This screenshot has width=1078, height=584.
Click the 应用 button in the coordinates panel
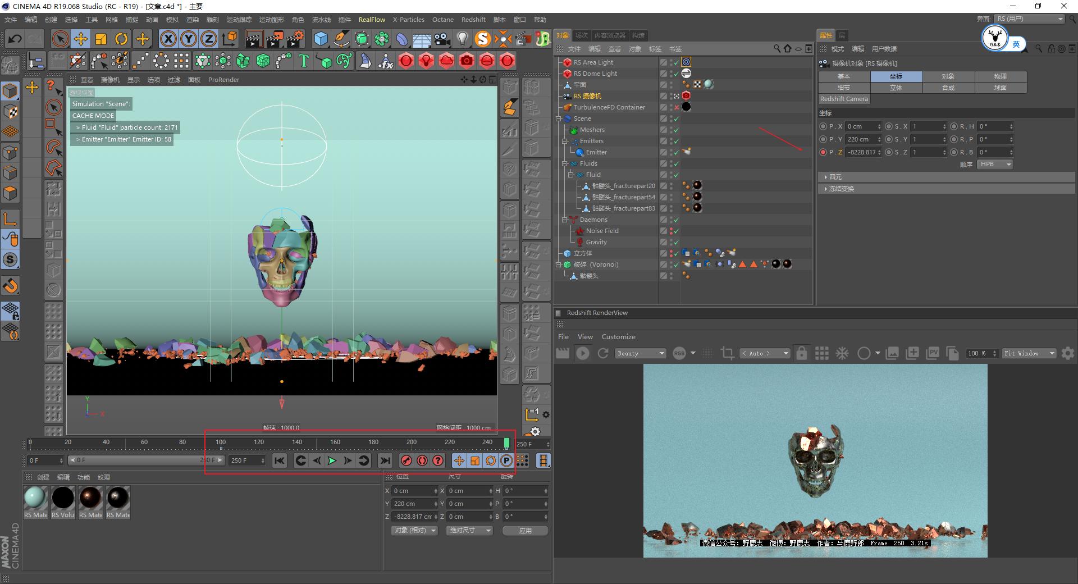[x=525, y=530]
